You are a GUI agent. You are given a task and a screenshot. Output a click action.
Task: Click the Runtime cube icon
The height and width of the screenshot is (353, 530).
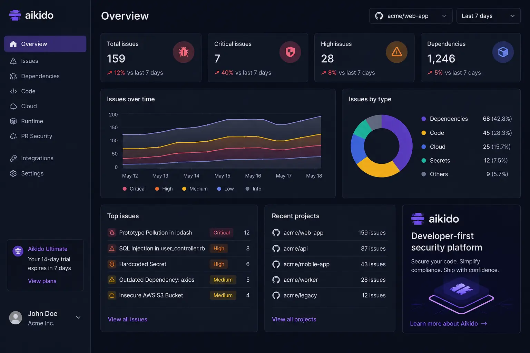[13, 121]
